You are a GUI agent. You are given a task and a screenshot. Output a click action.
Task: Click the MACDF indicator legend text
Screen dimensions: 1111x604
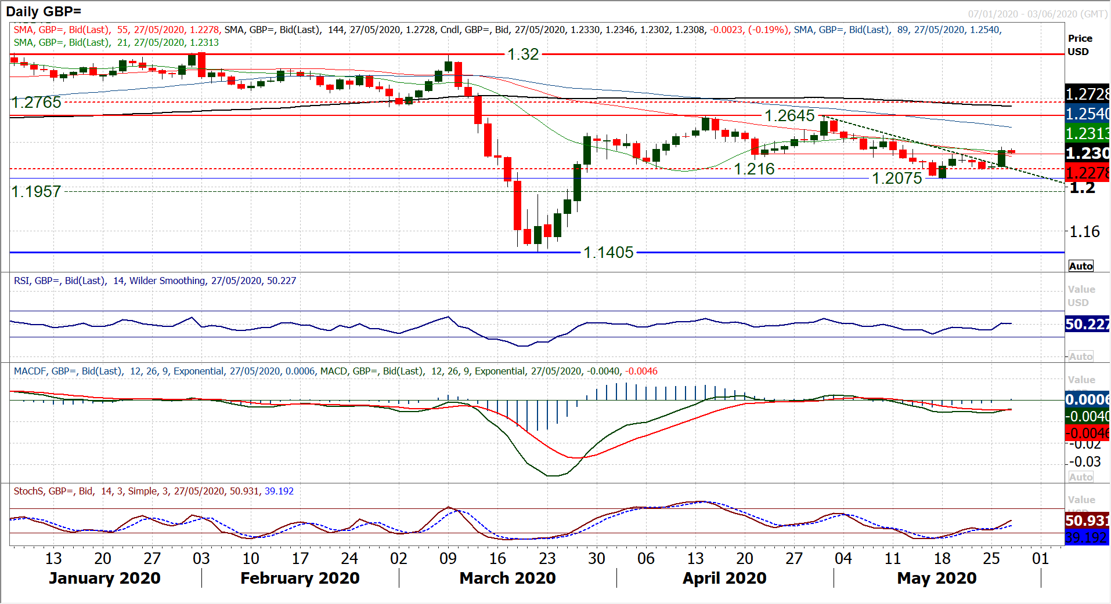pyautogui.click(x=336, y=372)
